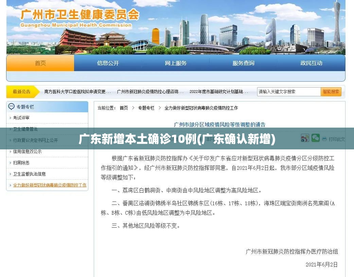Click the 专题专栏 breadcrumb link
Image resolution: width=354 pixels, height=277 pixels.
[x=146, y=108]
